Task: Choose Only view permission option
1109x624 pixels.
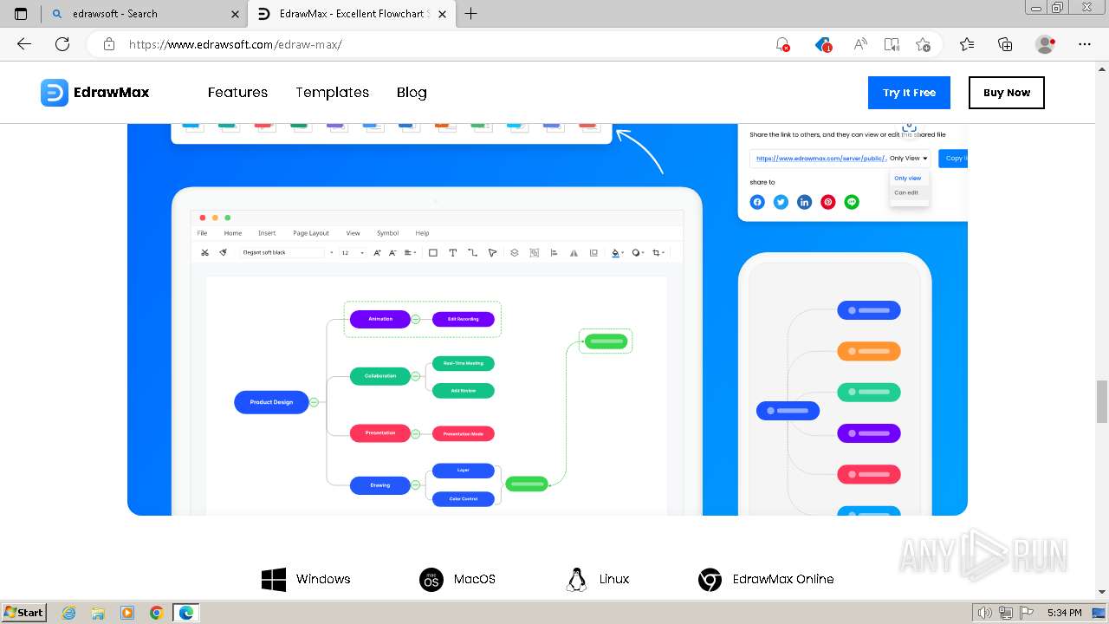Action: pyautogui.click(x=908, y=179)
